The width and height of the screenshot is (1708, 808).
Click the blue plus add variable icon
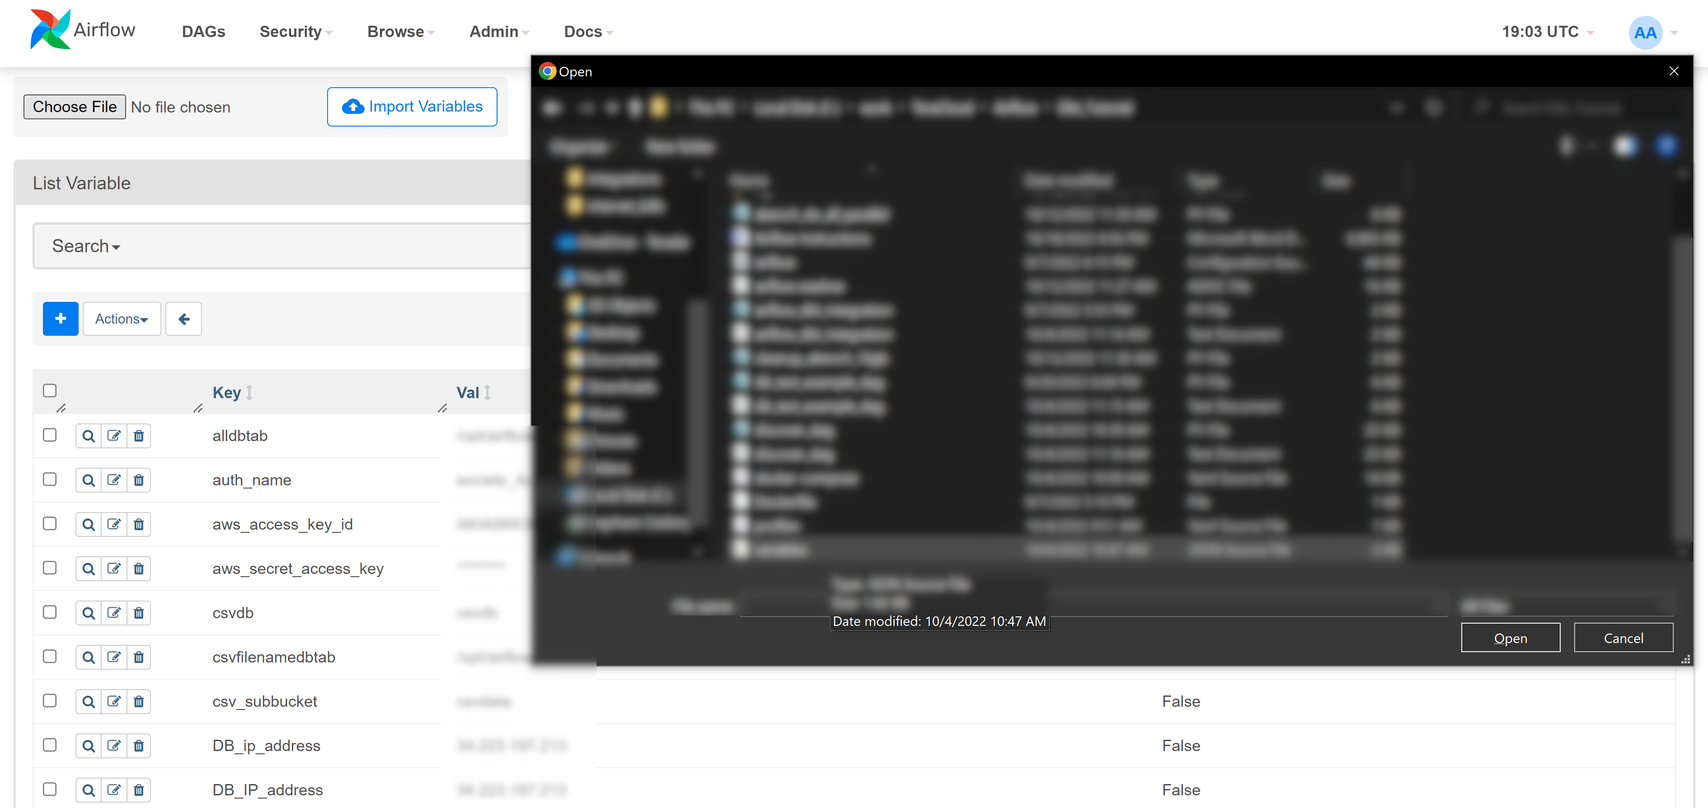(x=60, y=319)
